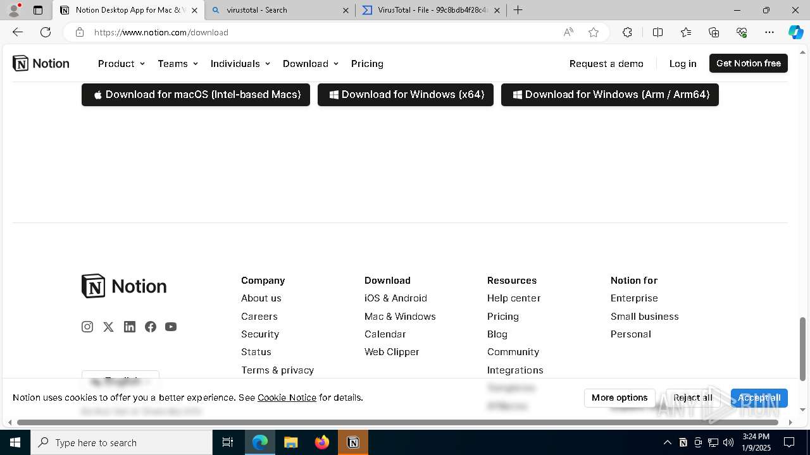Open Help center footer link

(514, 298)
